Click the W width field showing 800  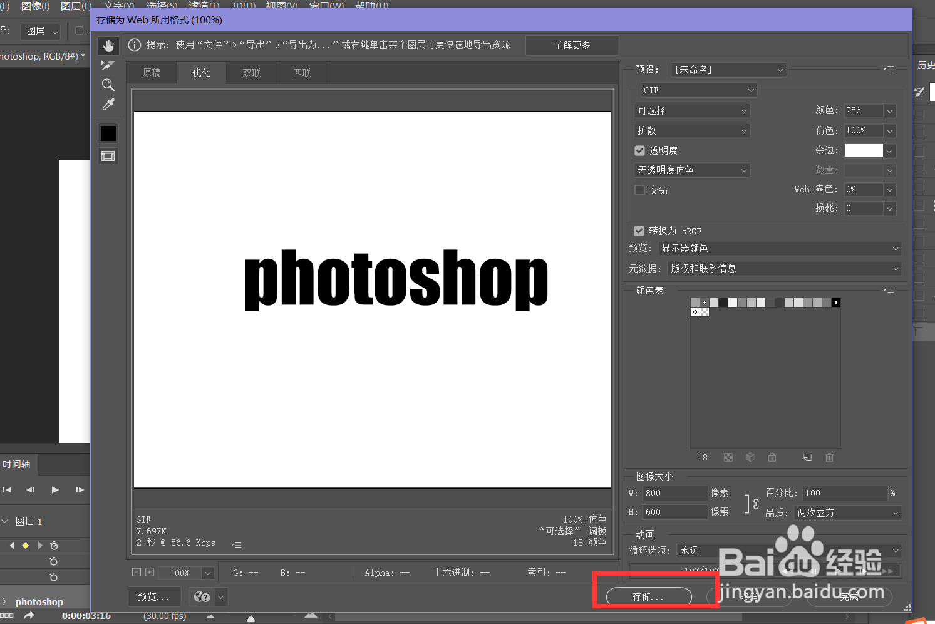(x=675, y=493)
